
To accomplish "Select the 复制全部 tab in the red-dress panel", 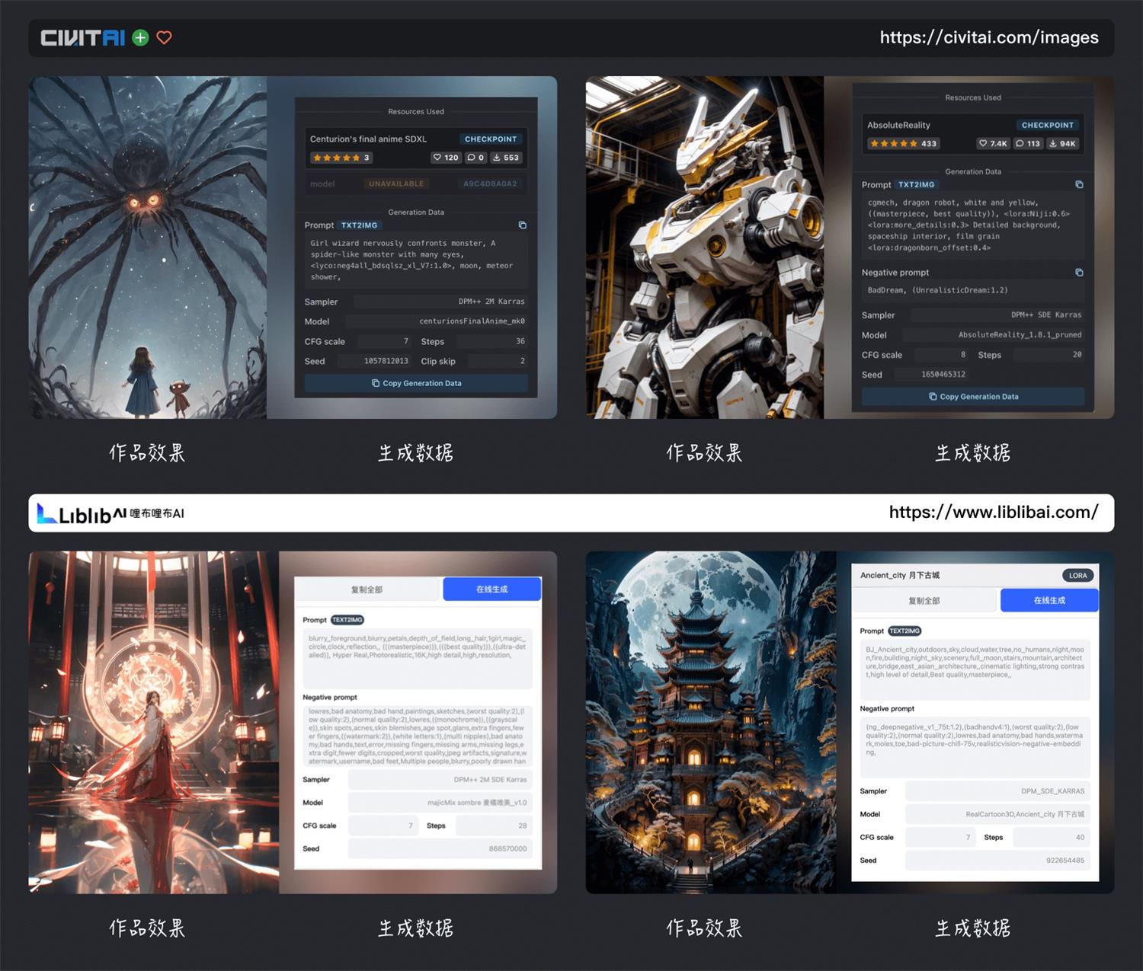I will click(367, 589).
